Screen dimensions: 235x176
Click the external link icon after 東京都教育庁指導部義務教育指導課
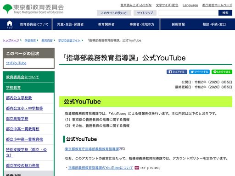122,149
